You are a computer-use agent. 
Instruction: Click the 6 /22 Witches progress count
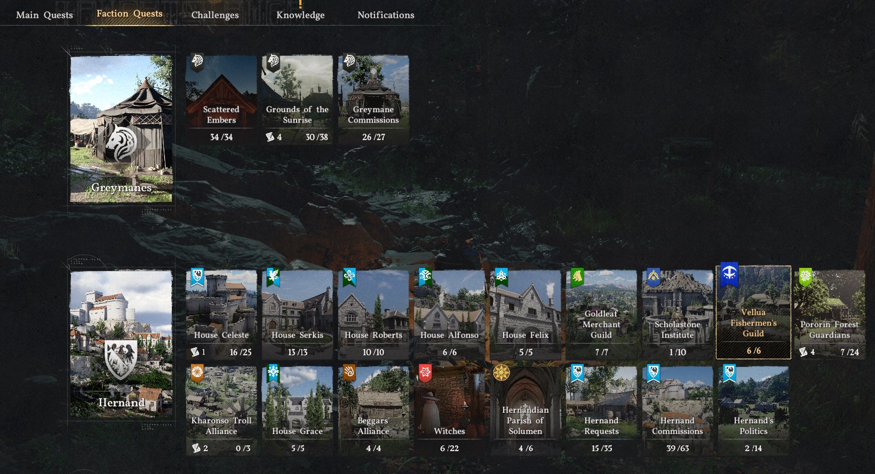coord(449,448)
